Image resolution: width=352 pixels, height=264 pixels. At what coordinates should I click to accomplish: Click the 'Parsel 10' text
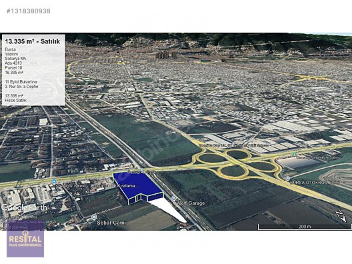[13, 68]
